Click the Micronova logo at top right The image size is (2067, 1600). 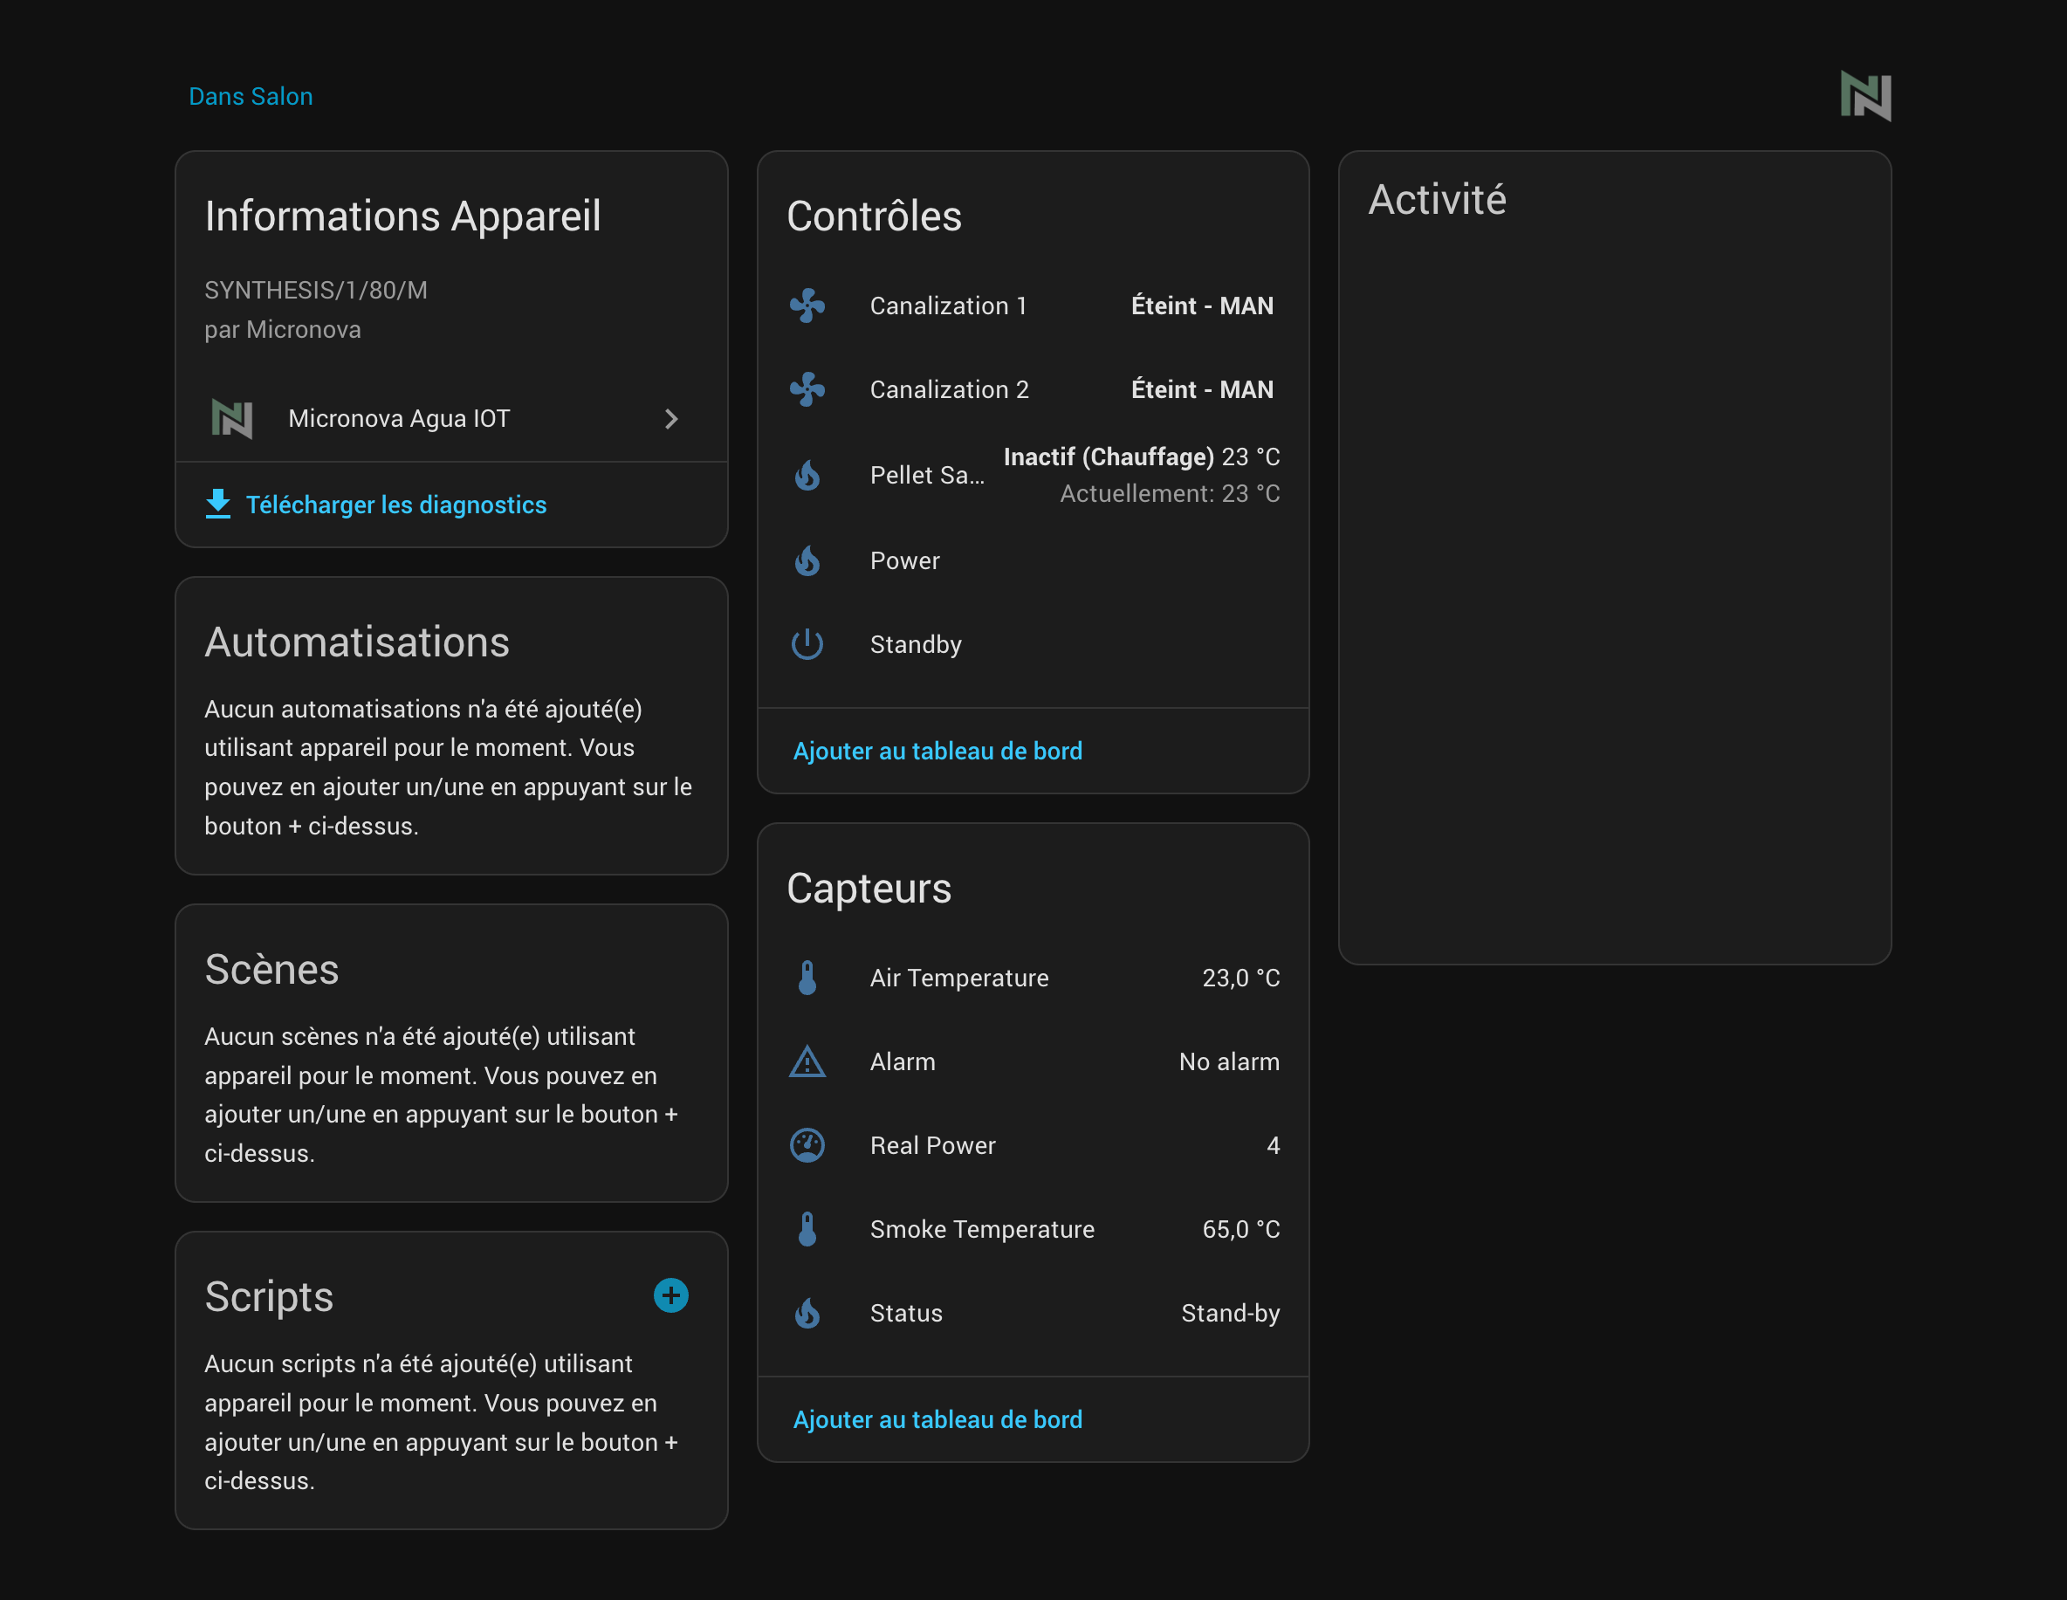[x=1864, y=95]
